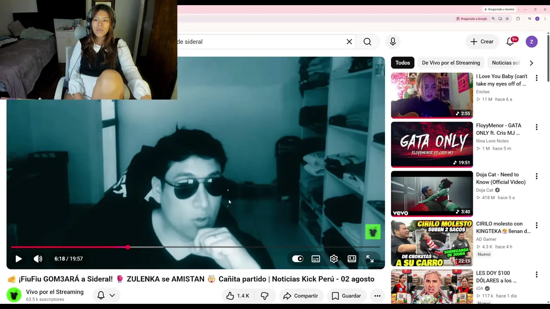Open LES DOY $100 DÓLARES thumbnail

432,287
